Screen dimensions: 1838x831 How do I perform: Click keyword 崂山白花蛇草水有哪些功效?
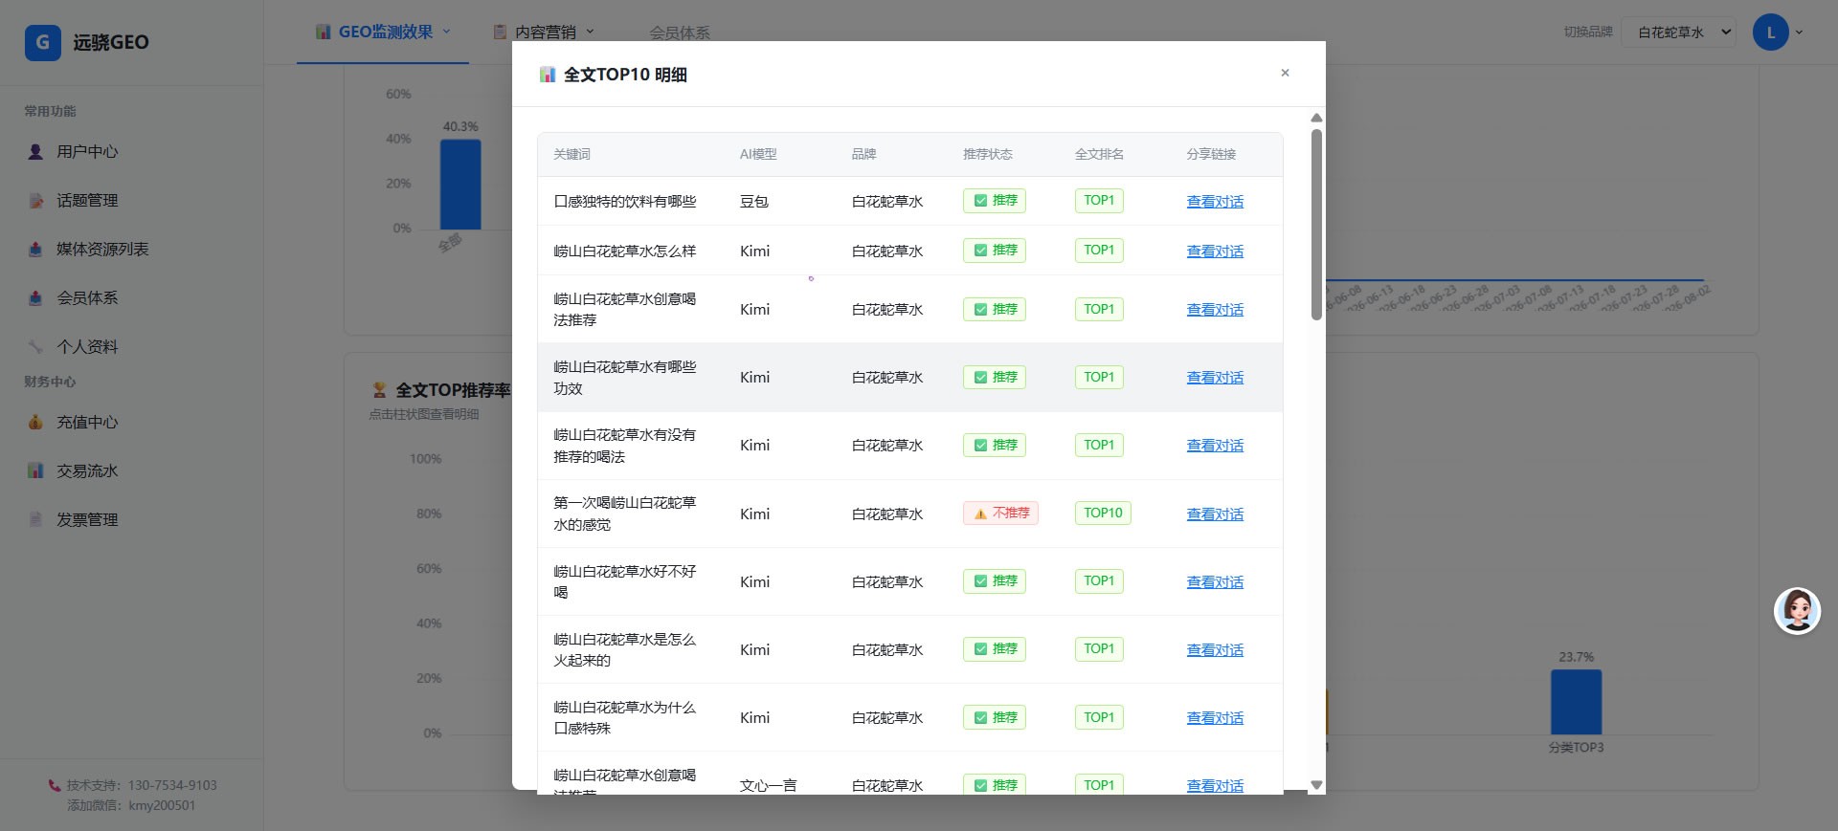[624, 378]
